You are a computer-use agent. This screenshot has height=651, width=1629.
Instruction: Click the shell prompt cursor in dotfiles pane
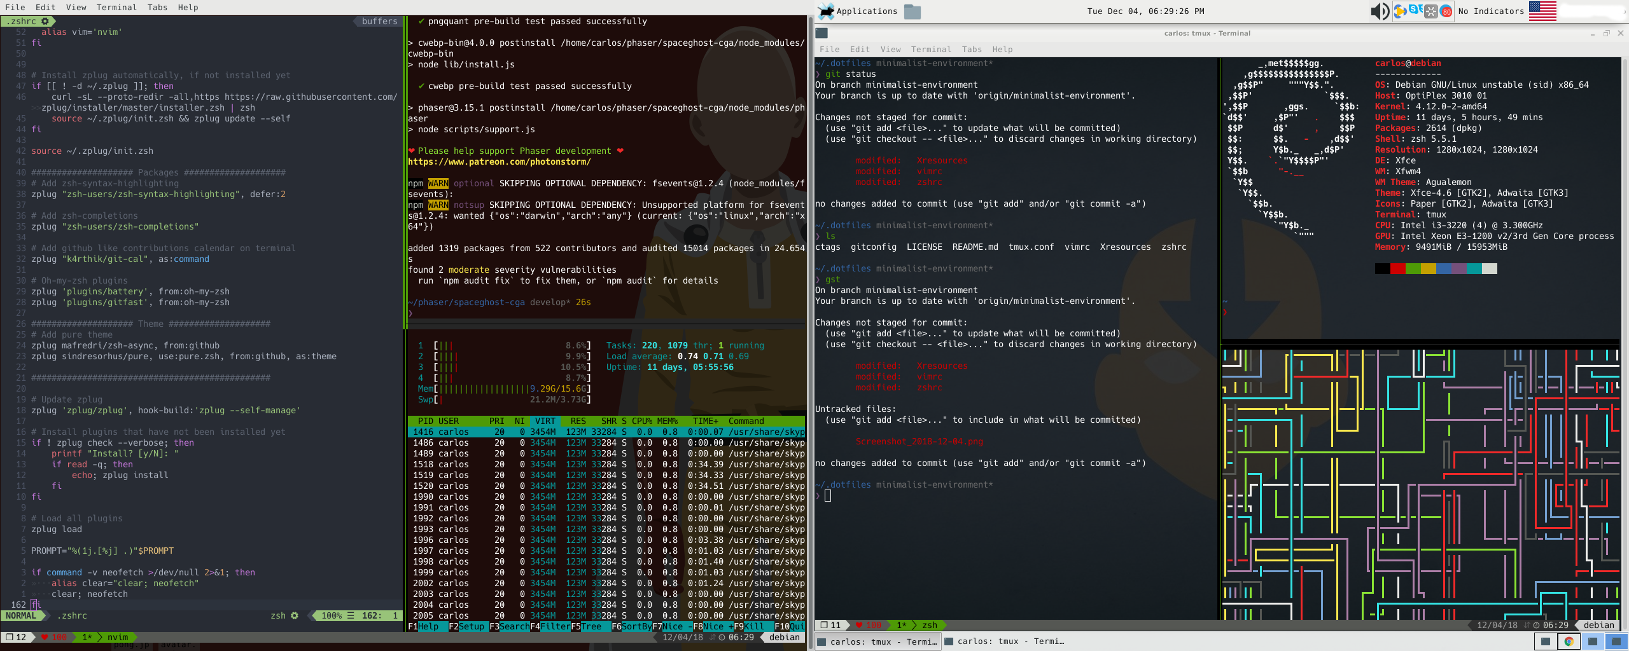pyautogui.click(x=827, y=495)
